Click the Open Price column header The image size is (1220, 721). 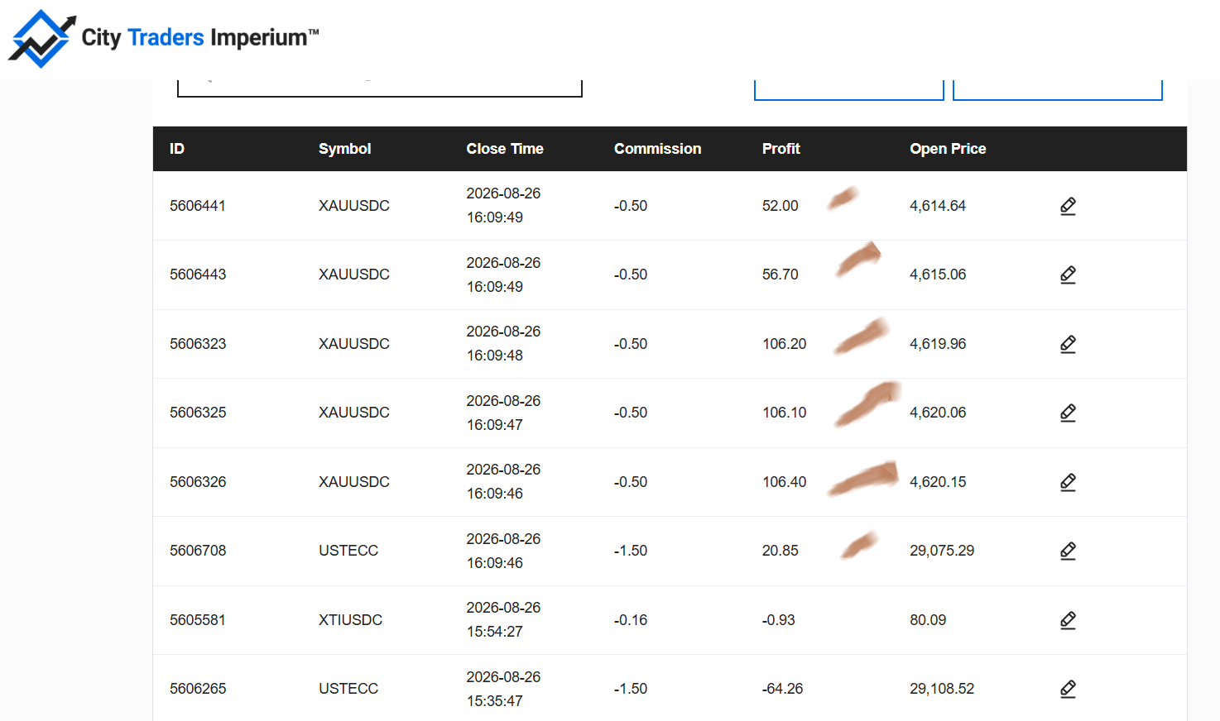[x=948, y=149]
